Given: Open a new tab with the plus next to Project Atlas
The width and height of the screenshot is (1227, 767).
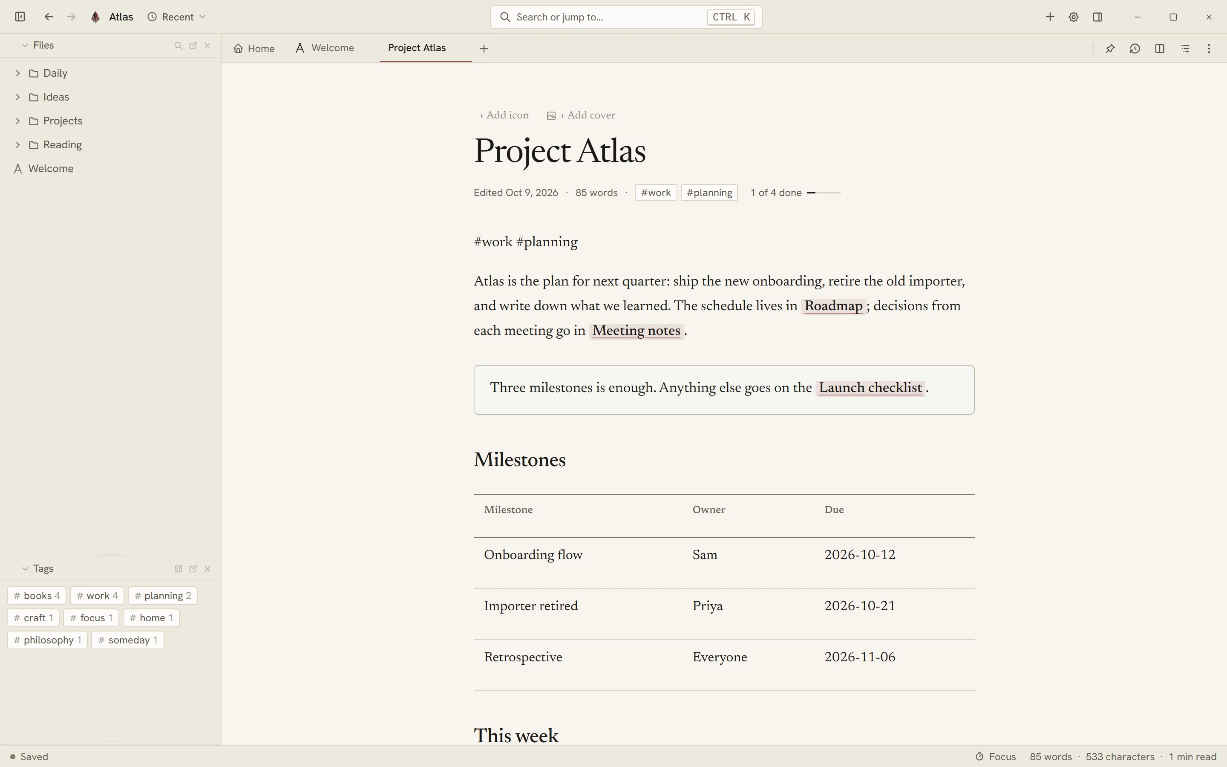Looking at the screenshot, I should tap(484, 48).
